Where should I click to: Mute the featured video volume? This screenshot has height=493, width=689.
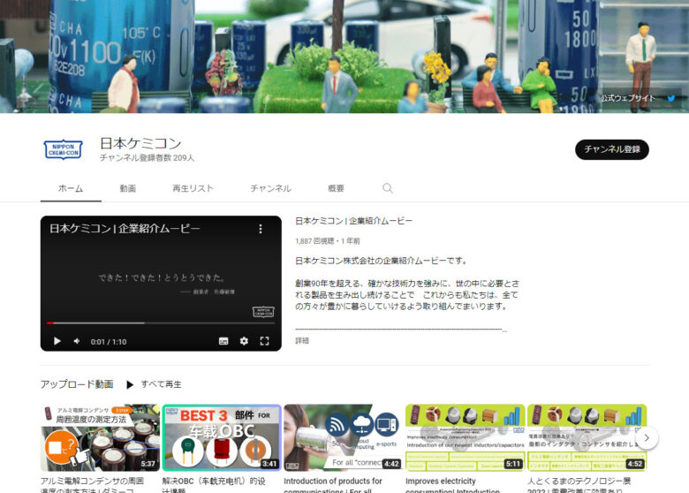click(x=77, y=341)
